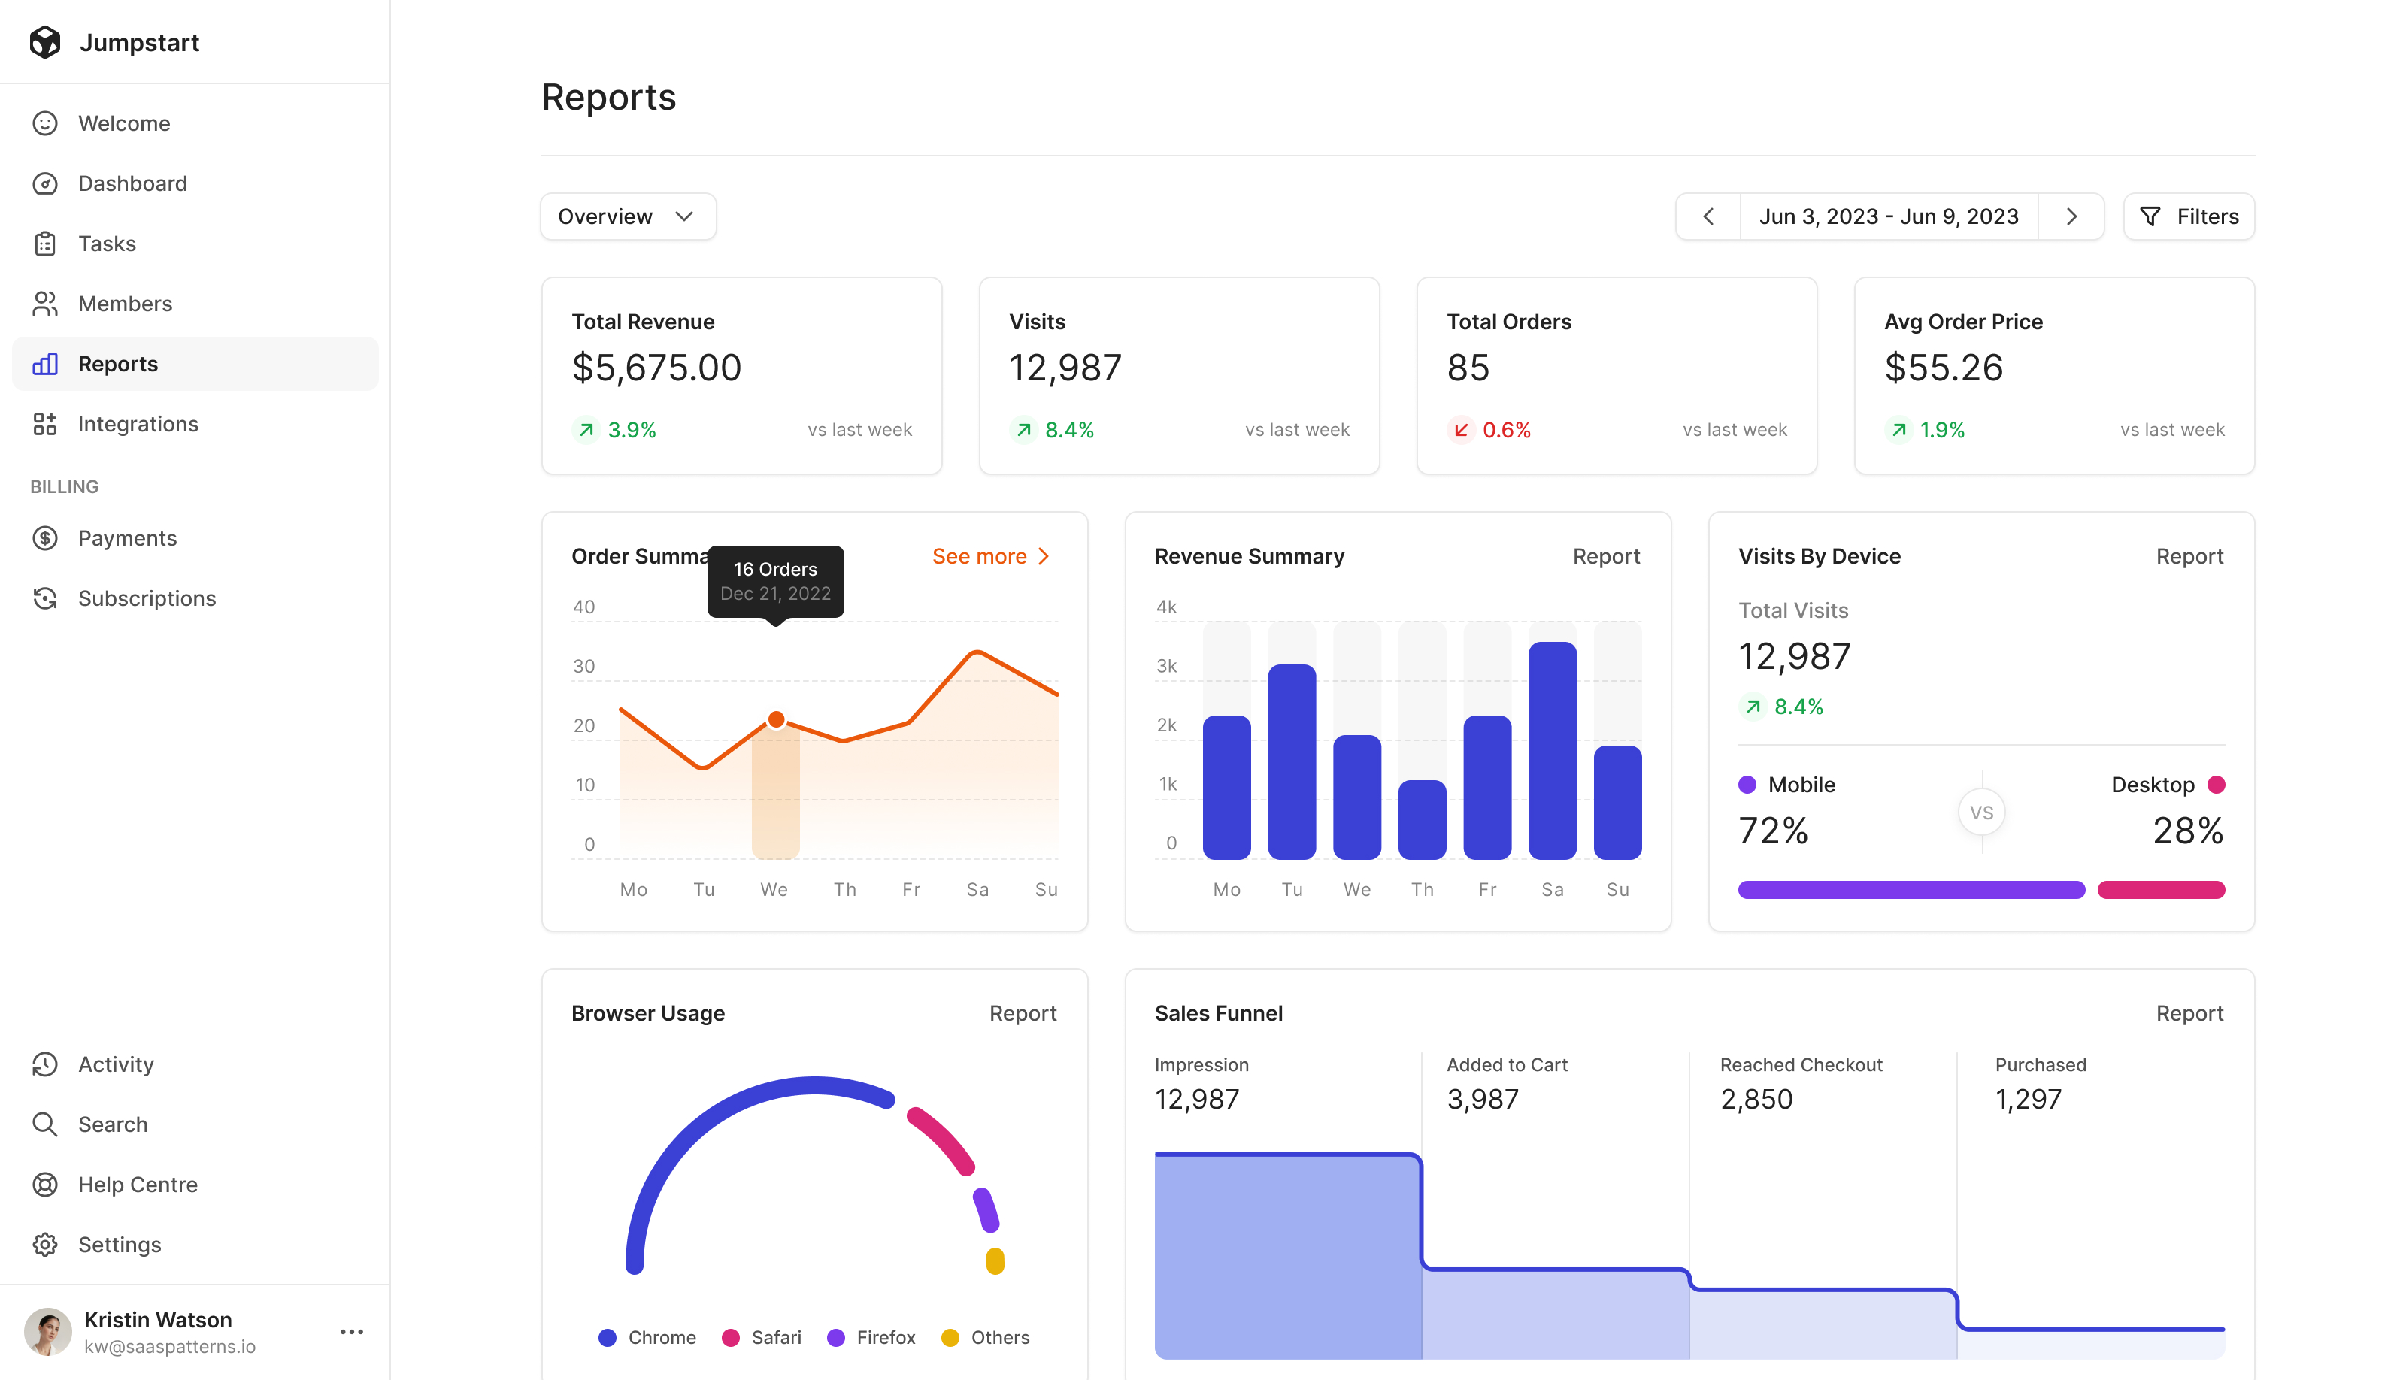Click the Safari legend color dot
Image resolution: width=2406 pixels, height=1380 pixels.
coord(730,1337)
